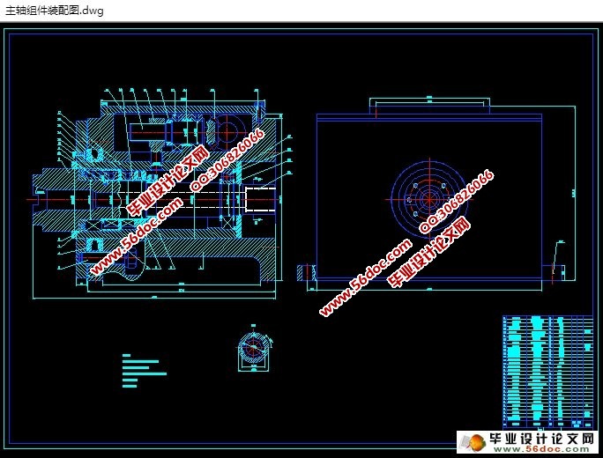Screen dimensions: 603x458
Task: Click the circular flange in right view
Action: [x=428, y=197]
